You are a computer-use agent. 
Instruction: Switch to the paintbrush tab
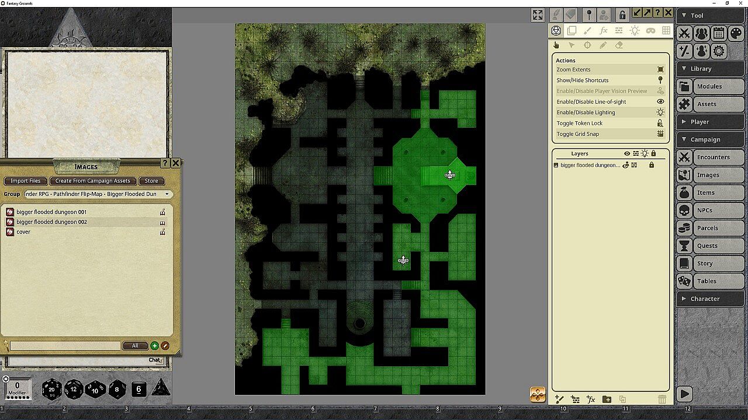pos(588,30)
